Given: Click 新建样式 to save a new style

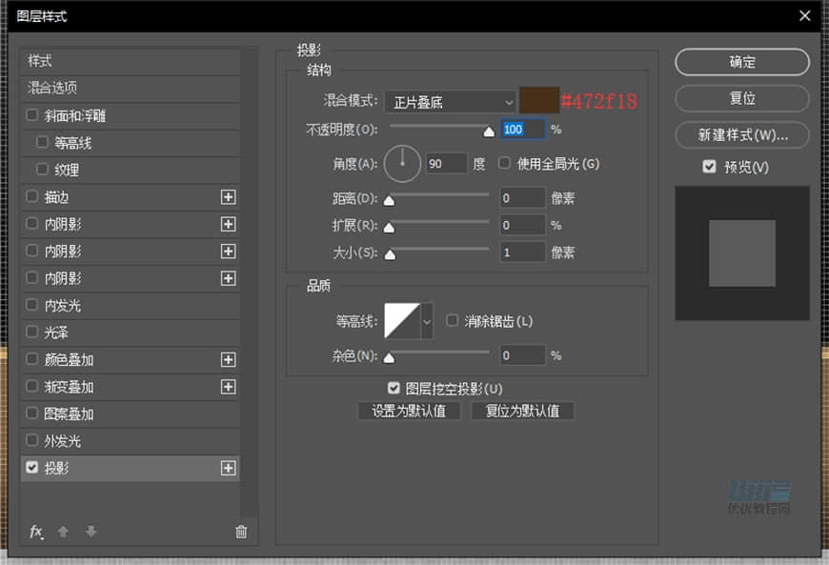Looking at the screenshot, I should 741,132.
